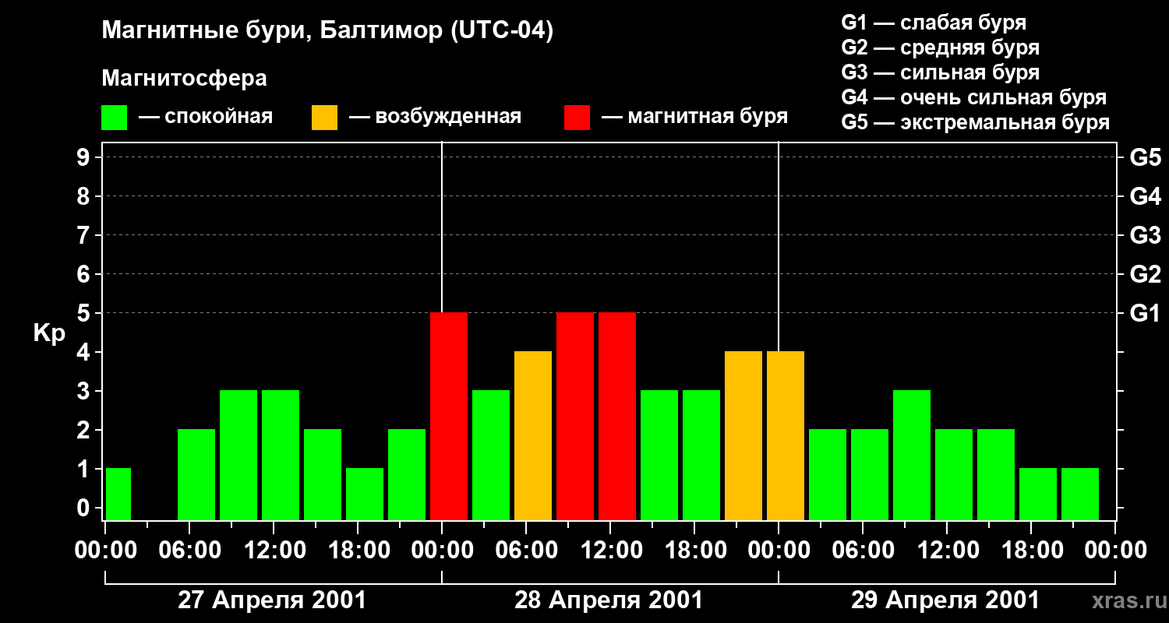Select the orange bar at 00:00–03:00, 29 April

tap(786, 436)
